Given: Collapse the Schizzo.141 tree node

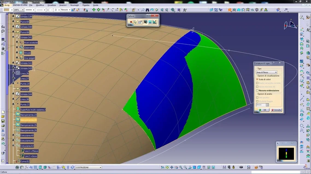Looking at the screenshot, I should tap(13, 37).
